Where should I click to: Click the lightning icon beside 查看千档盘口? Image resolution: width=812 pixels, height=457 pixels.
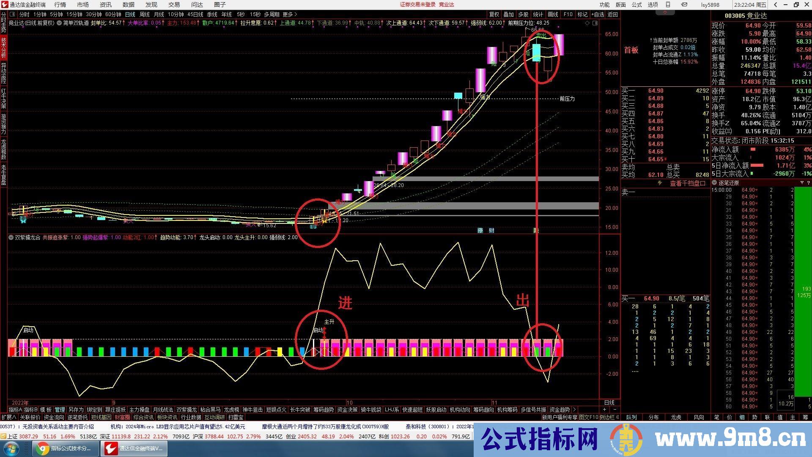[x=659, y=183]
